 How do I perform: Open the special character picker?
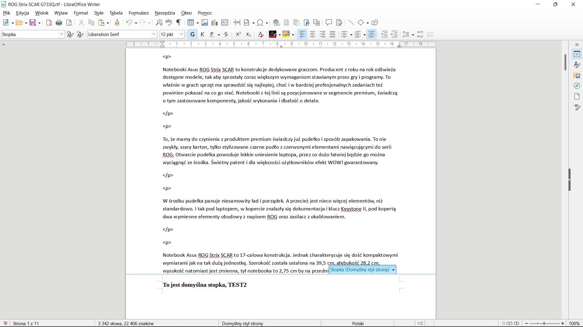tap(261, 22)
